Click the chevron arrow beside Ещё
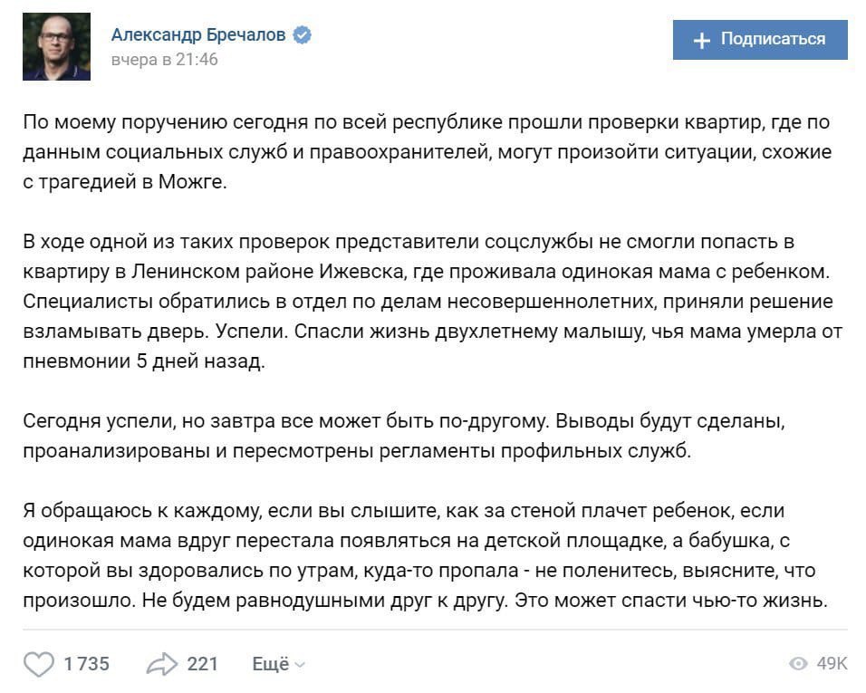This screenshot has width=866, height=693. pos(300,665)
